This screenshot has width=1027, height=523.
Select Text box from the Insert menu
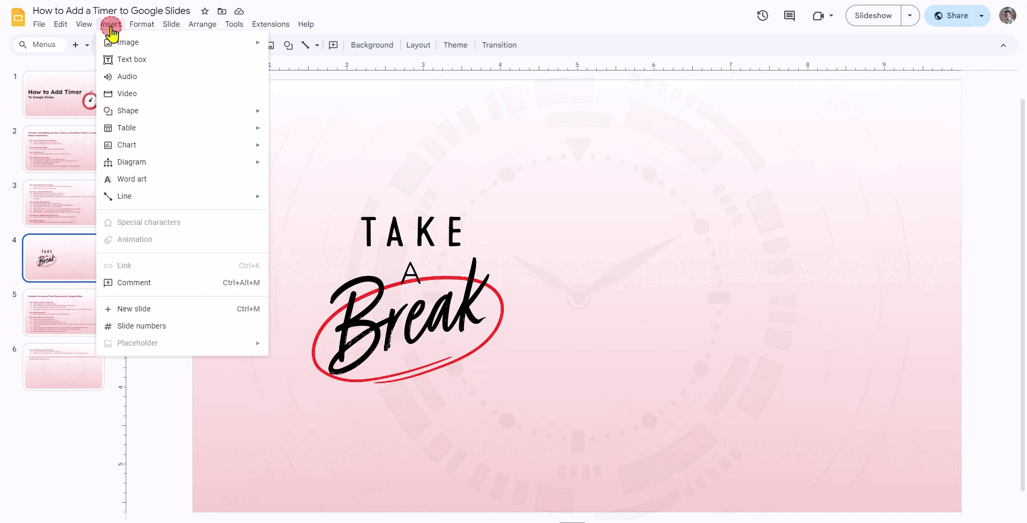point(132,59)
